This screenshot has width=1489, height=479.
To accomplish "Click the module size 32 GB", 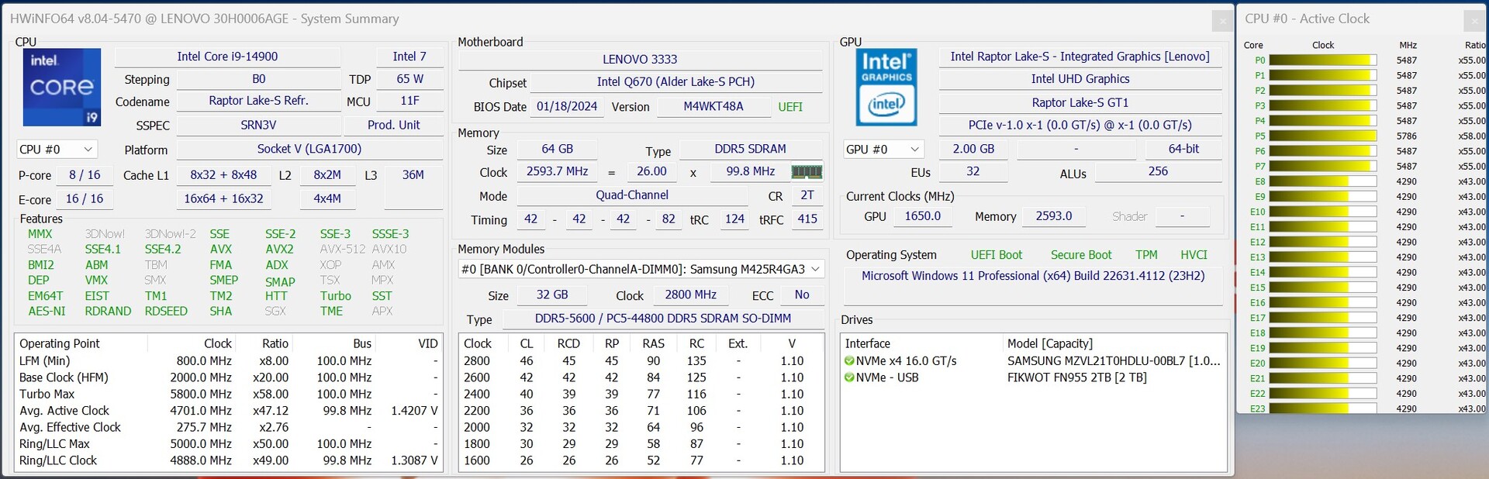I will click(x=553, y=295).
